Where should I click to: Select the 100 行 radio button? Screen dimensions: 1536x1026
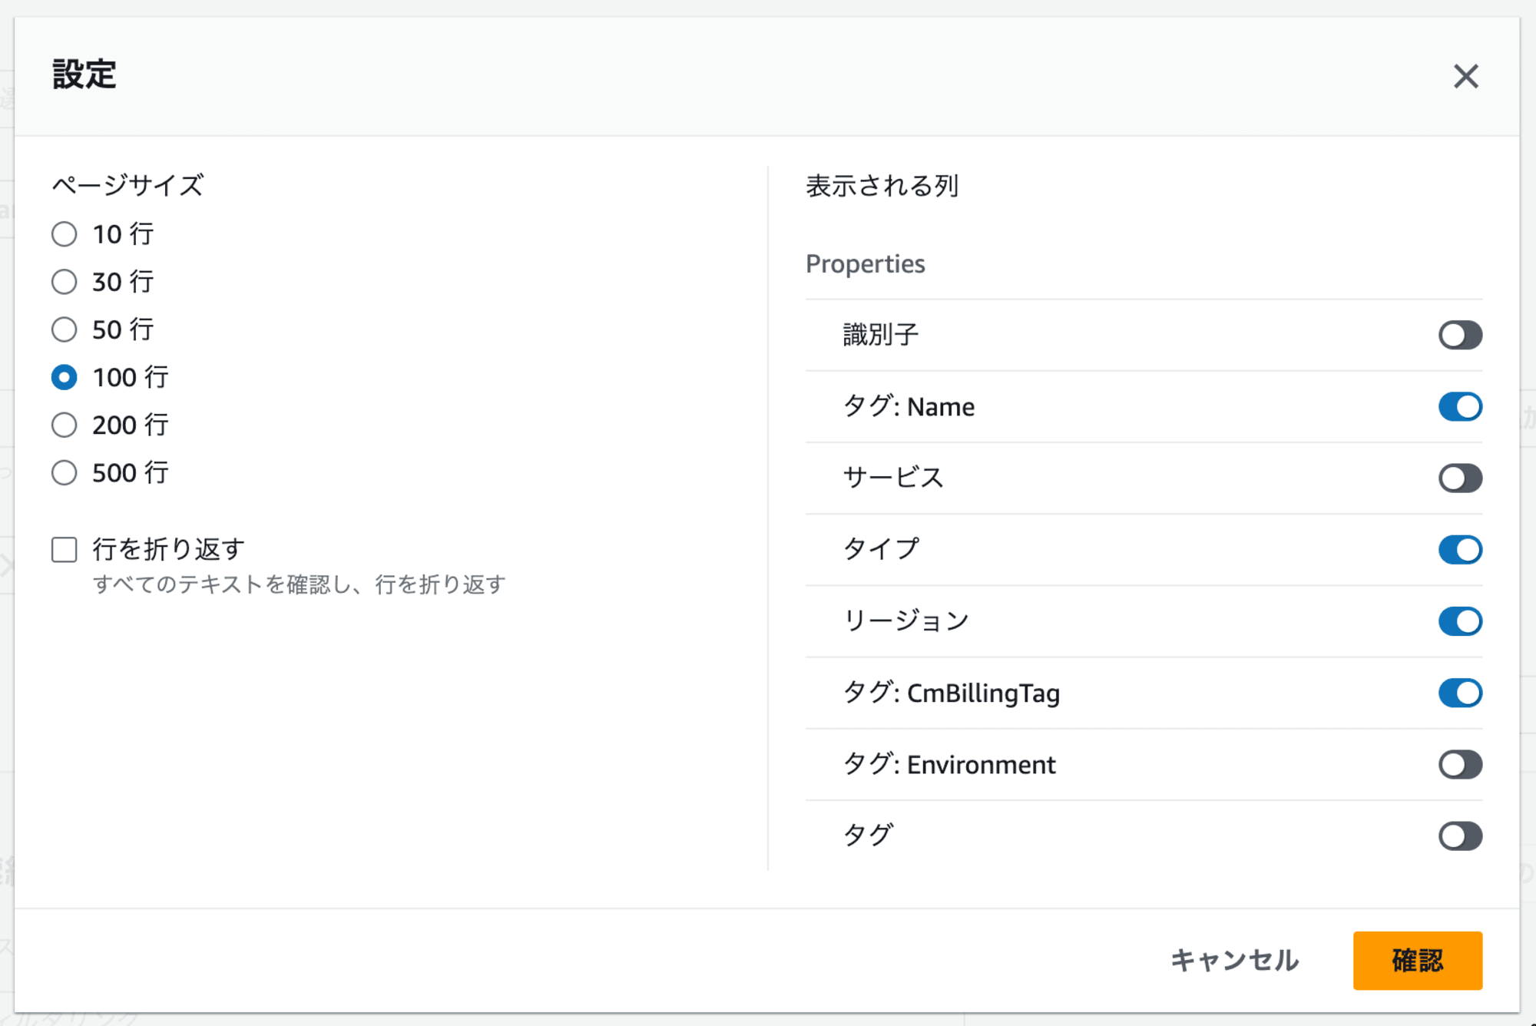[65, 377]
